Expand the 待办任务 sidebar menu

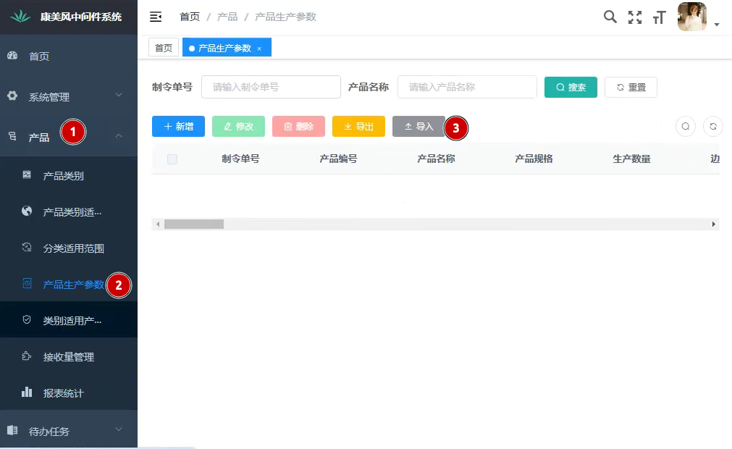pyautogui.click(x=69, y=431)
